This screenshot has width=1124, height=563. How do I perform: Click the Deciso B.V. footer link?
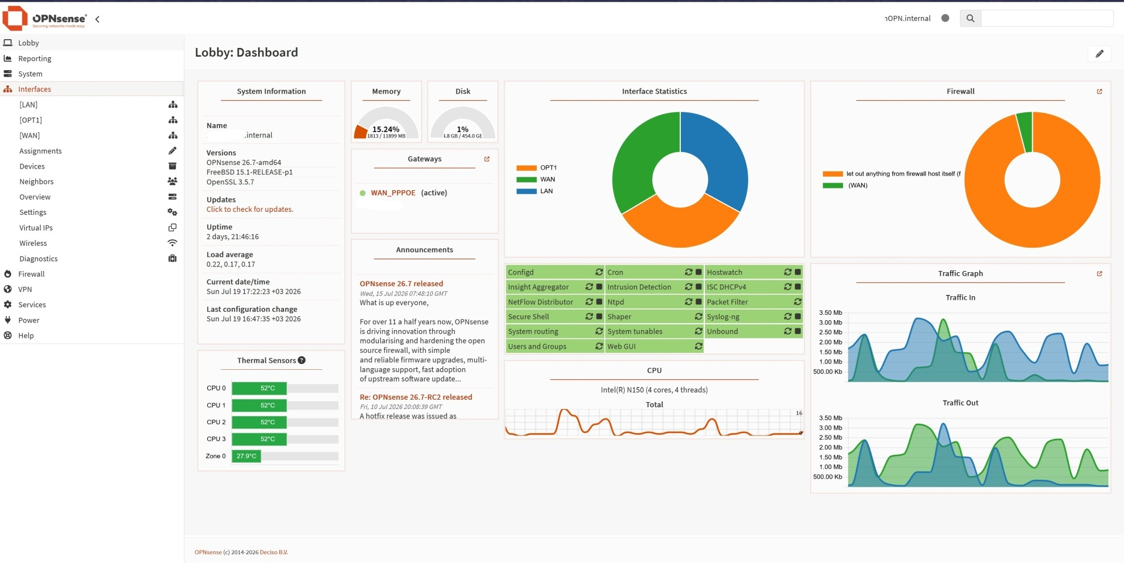(x=274, y=552)
